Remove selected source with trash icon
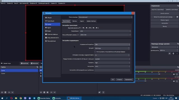The width and height of the screenshot is (179, 100). 44,92
